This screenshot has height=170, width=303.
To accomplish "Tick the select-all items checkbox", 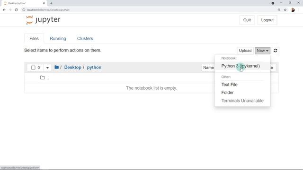I will [33, 68].
